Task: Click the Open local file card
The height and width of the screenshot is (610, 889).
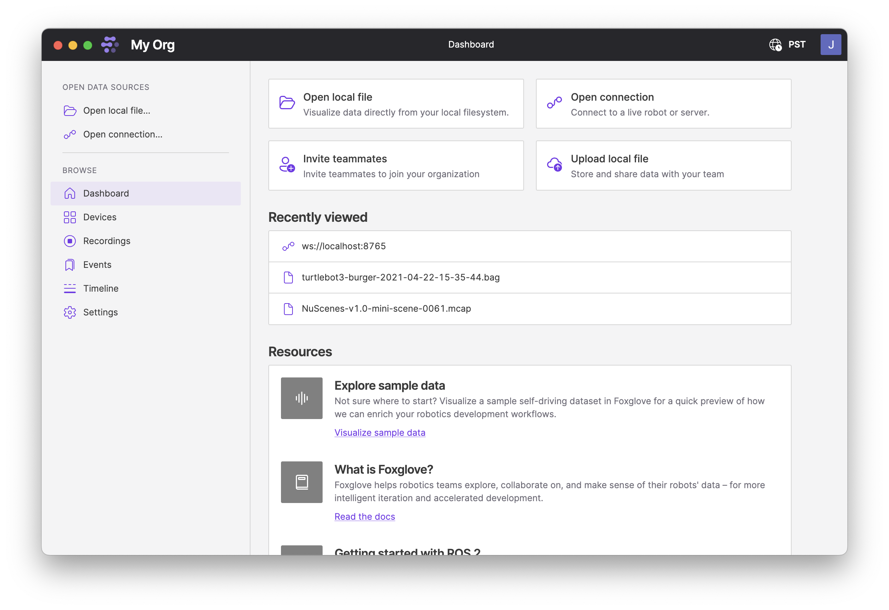Action: pos(395,104)
